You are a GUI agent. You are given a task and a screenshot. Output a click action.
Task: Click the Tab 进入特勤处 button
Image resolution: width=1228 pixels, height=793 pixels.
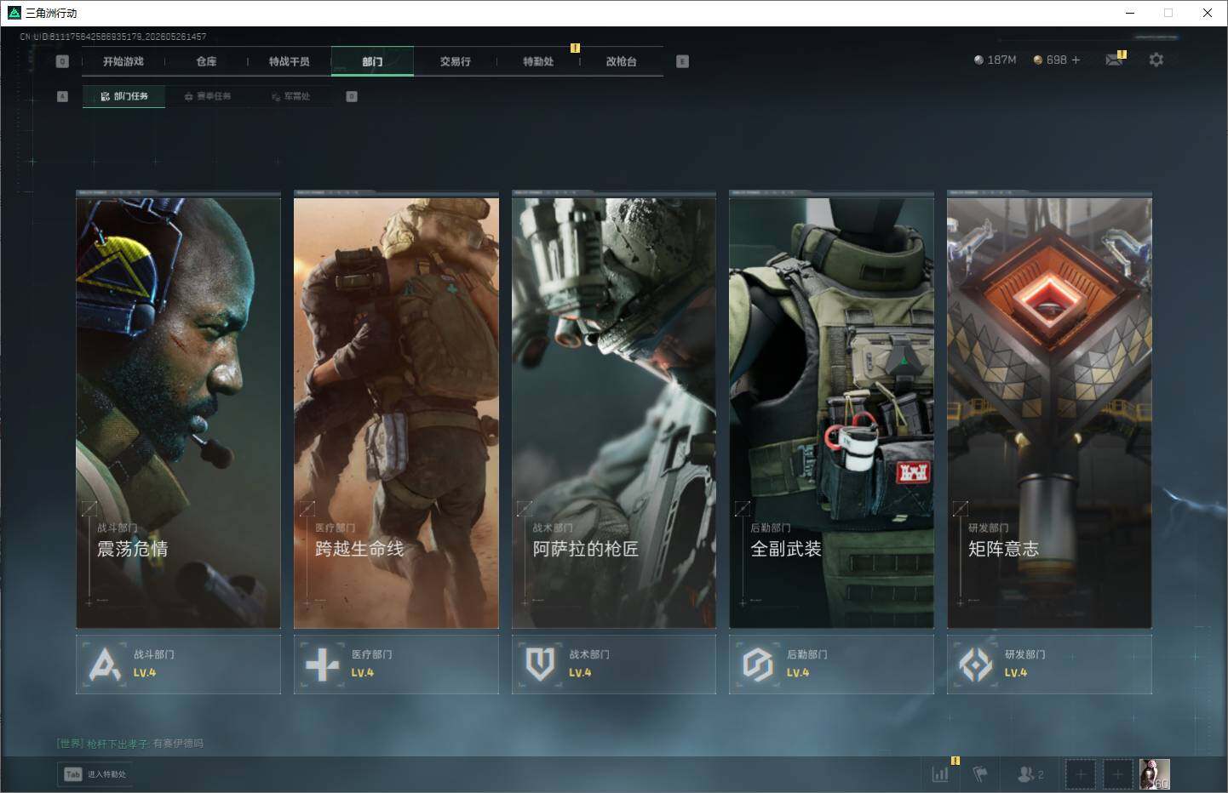[x=95, y=774]
